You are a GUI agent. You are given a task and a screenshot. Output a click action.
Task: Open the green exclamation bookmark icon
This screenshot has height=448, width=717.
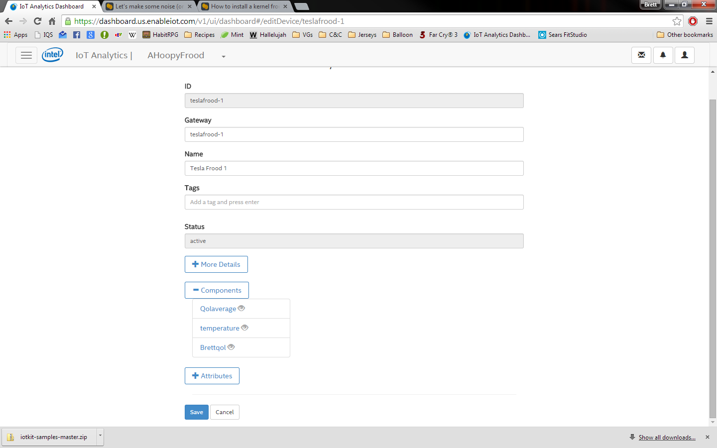coord(104,35)
